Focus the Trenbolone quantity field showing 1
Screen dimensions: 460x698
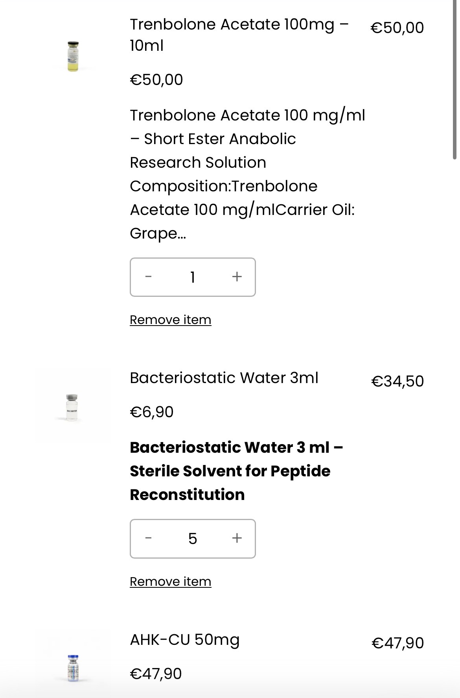click(x=192, y=277)
